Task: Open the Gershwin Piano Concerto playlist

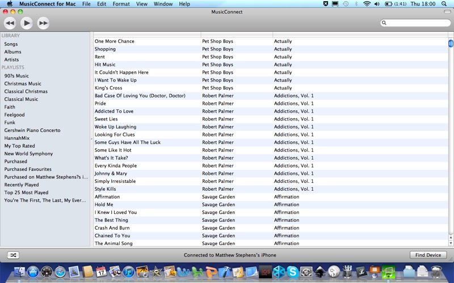Action: 32,130
